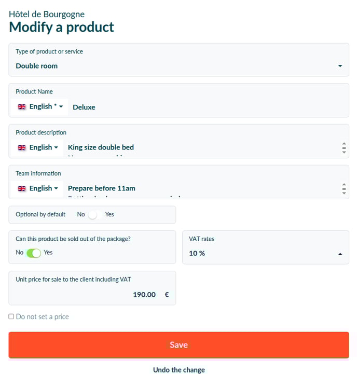The image size is (357, 385).
Task: Check the Do not set a price box
Action: (11, 317)
